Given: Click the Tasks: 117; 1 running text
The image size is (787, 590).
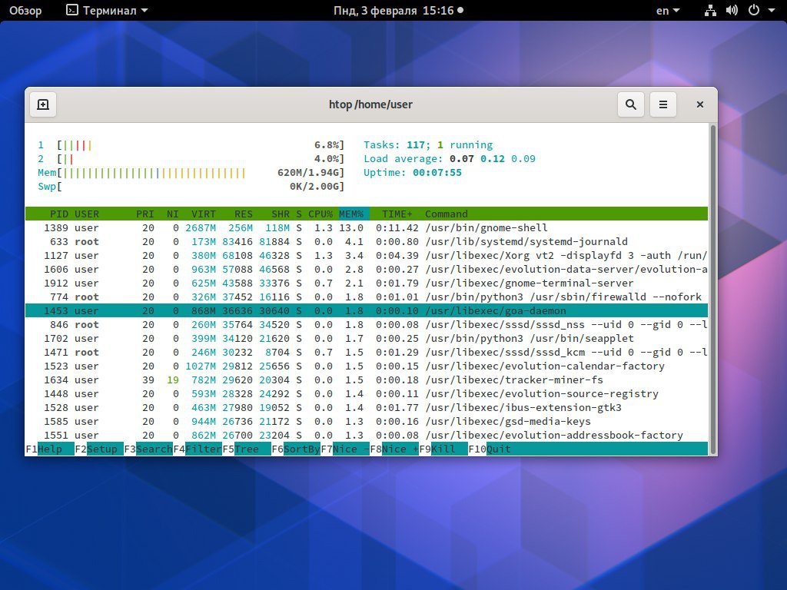Looking at the screenshot, I should 428,145.
